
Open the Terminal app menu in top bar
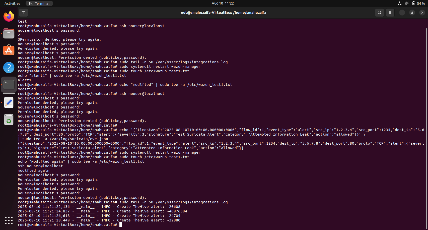39,3
